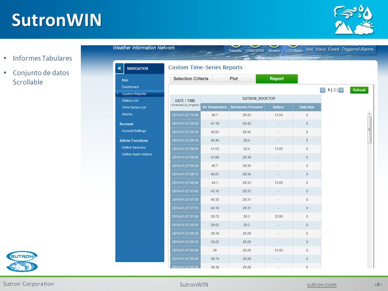388x291 pixels.
Task: Click the Battery column header
Action: click(278, 107)
